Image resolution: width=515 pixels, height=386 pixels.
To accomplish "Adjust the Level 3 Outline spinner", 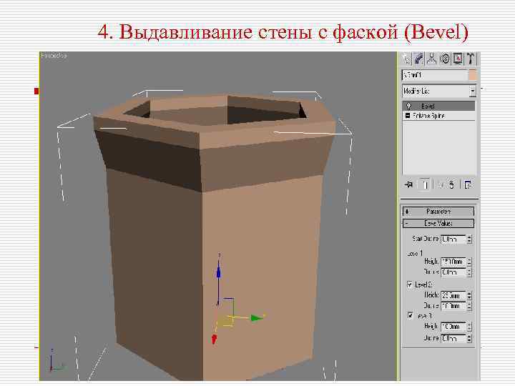I will [x=469, y=338].
